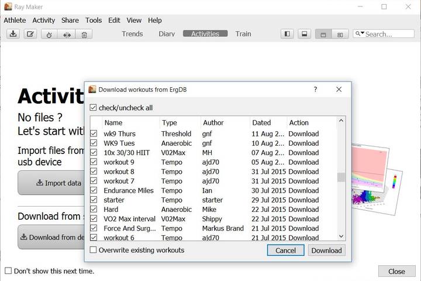
Task: Click Cancel in the ErgDB dialog
Action: click(x=286, y=251)
